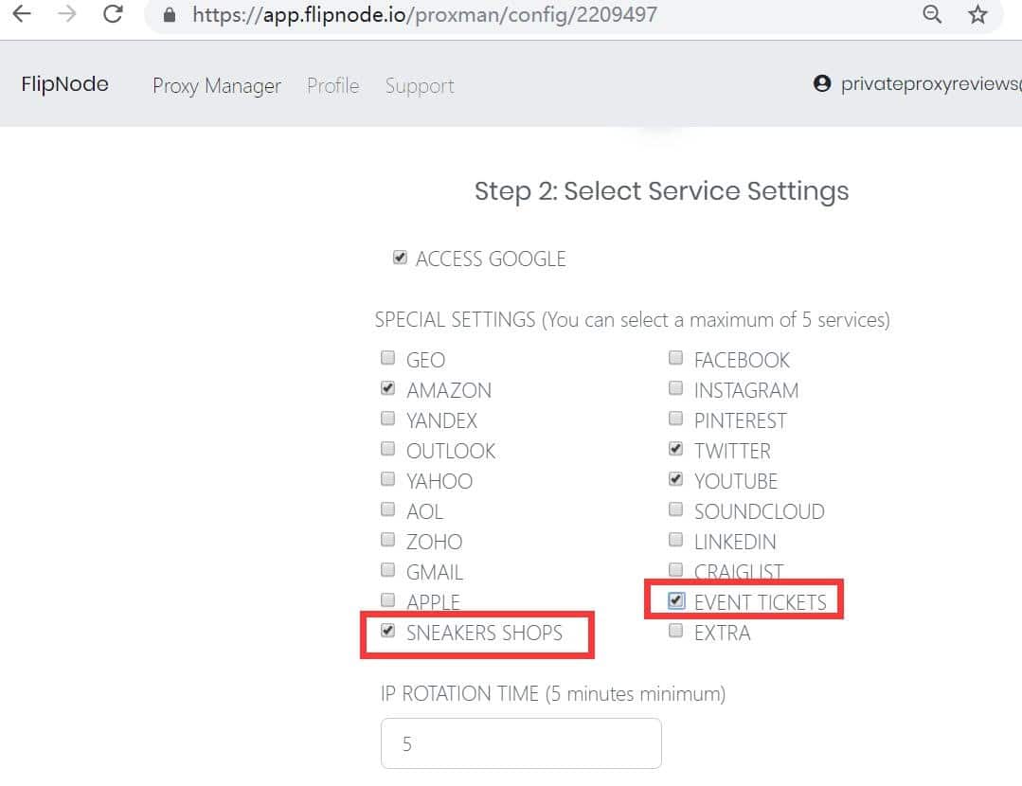
Task: Uncheck the ACCESS GOOGLE checkbox
Action: pos(401,258)
